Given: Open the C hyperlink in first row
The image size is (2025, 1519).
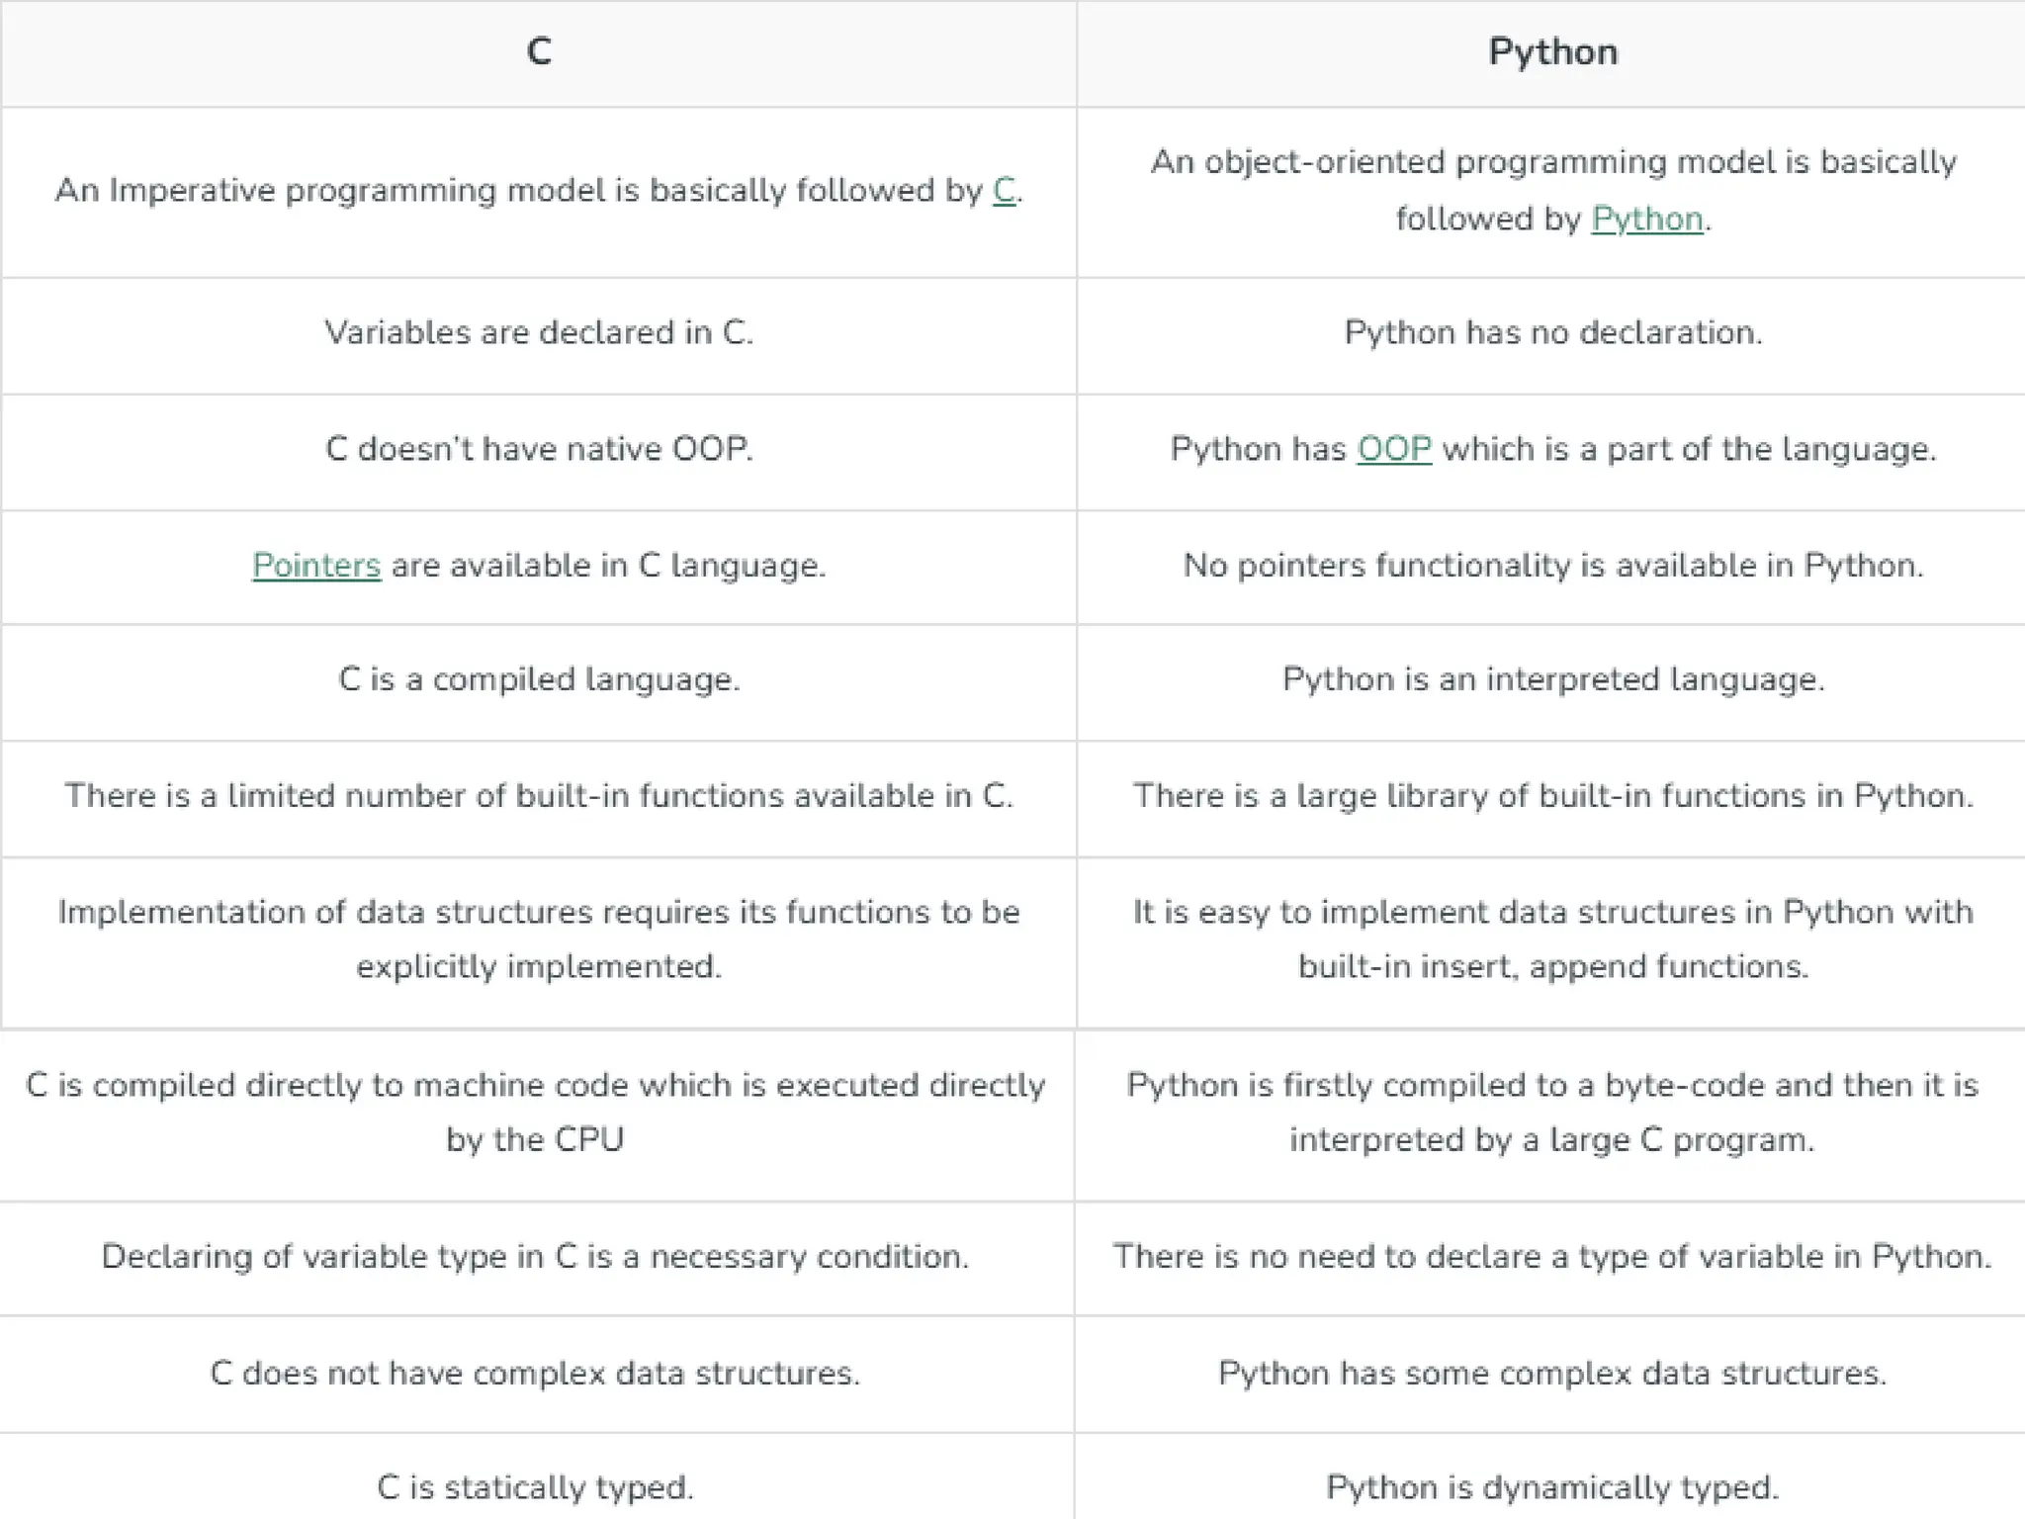Looking at the screenshot, I should pyautogui.click(x=1004, y=190).
